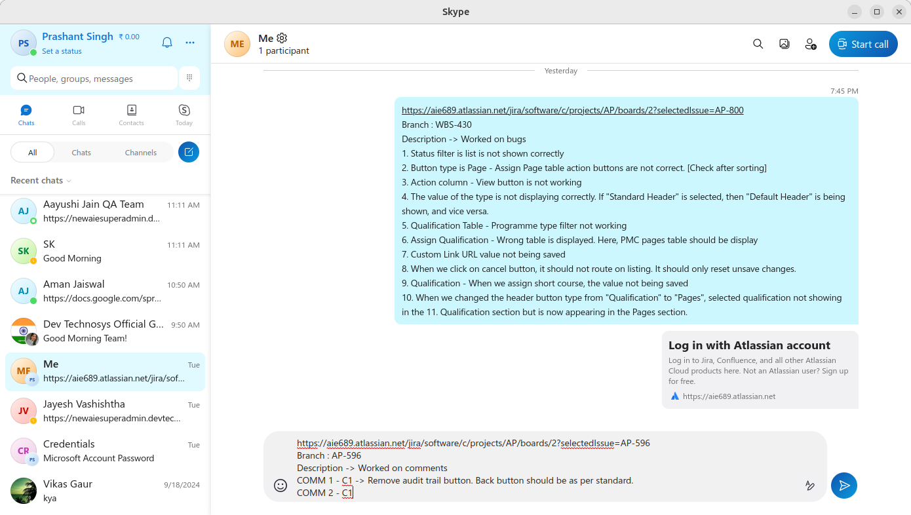Add participants to this chat
911x515 pixels.
[811, 44]
